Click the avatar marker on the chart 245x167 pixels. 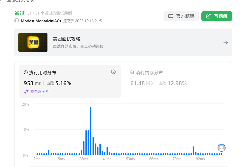pyautogui.click(x=221, y=148)
